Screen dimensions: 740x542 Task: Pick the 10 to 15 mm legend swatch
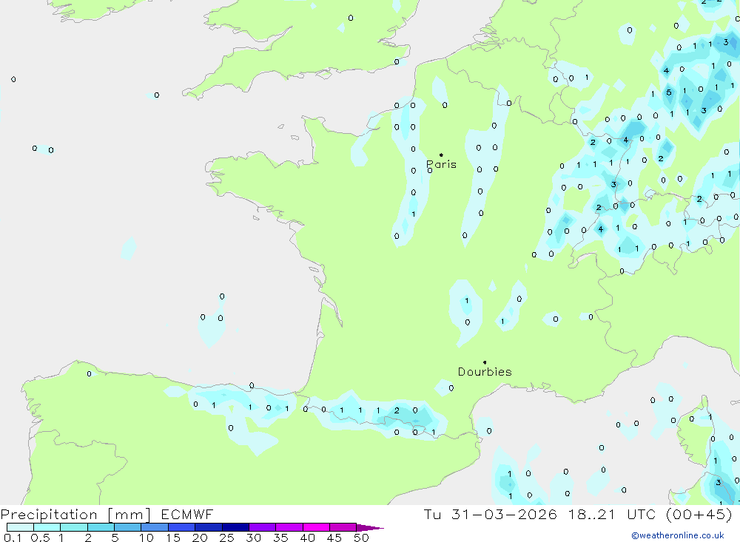click(155, 527)
